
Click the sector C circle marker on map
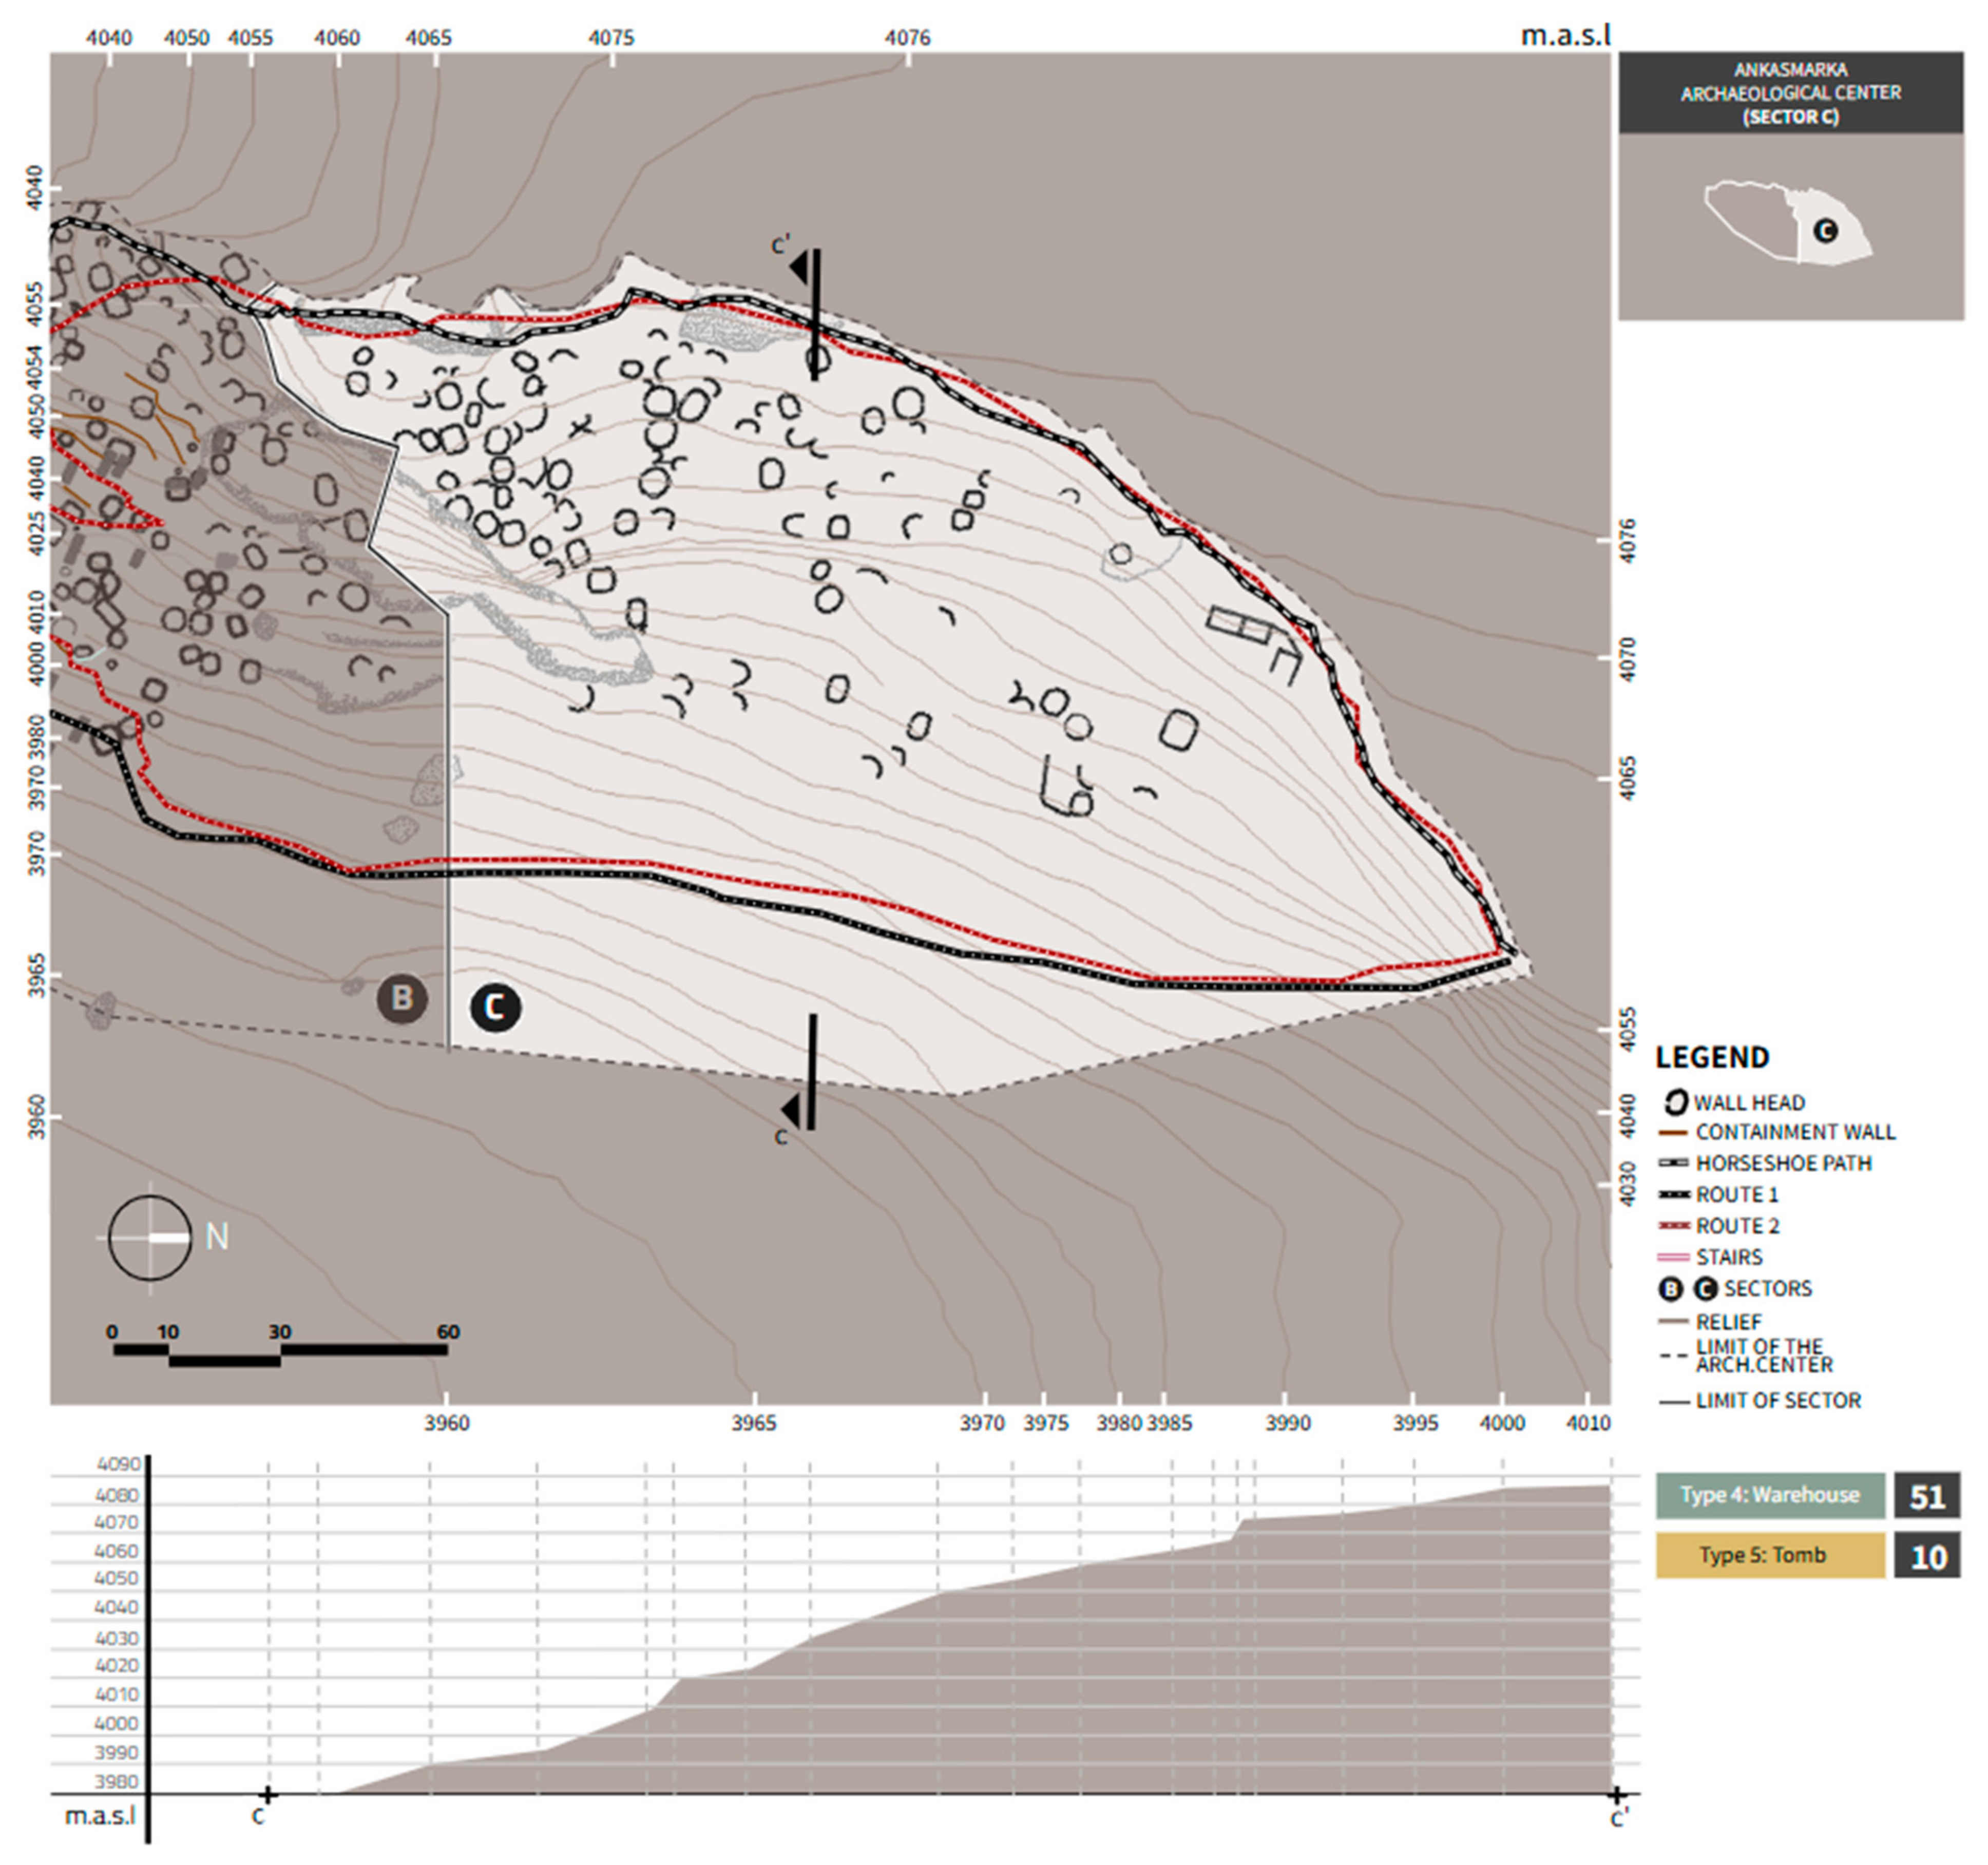[x=495, y=1007]
